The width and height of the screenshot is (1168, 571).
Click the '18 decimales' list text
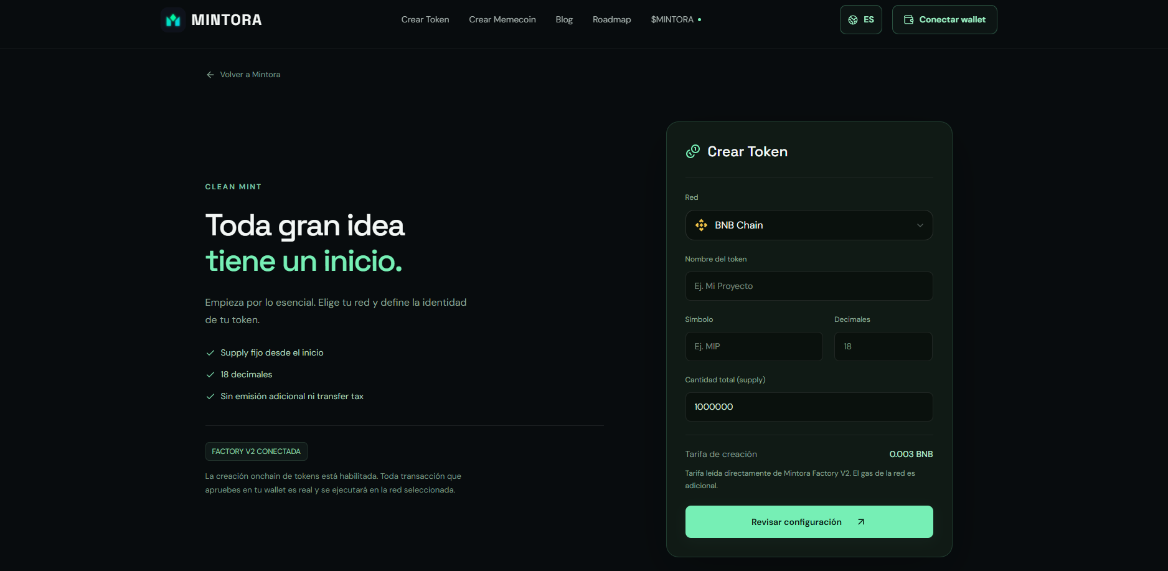pos(247,374)
